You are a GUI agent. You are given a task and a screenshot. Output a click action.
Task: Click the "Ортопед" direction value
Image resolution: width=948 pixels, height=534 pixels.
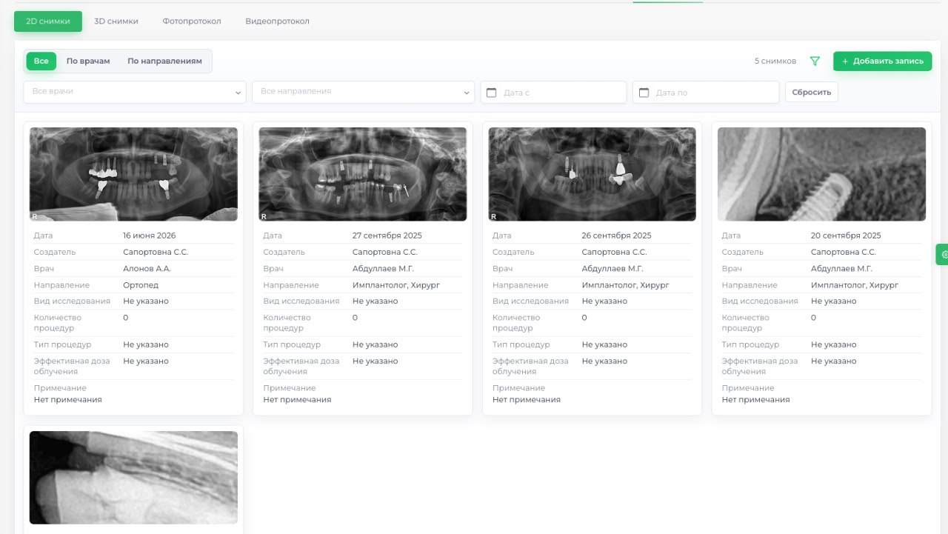click(141, 285)
